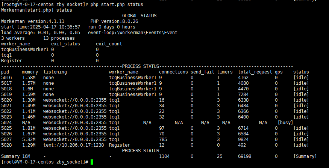Click the green terminal cursor block
Screen dimensions: 329x168
coord(92,162)
